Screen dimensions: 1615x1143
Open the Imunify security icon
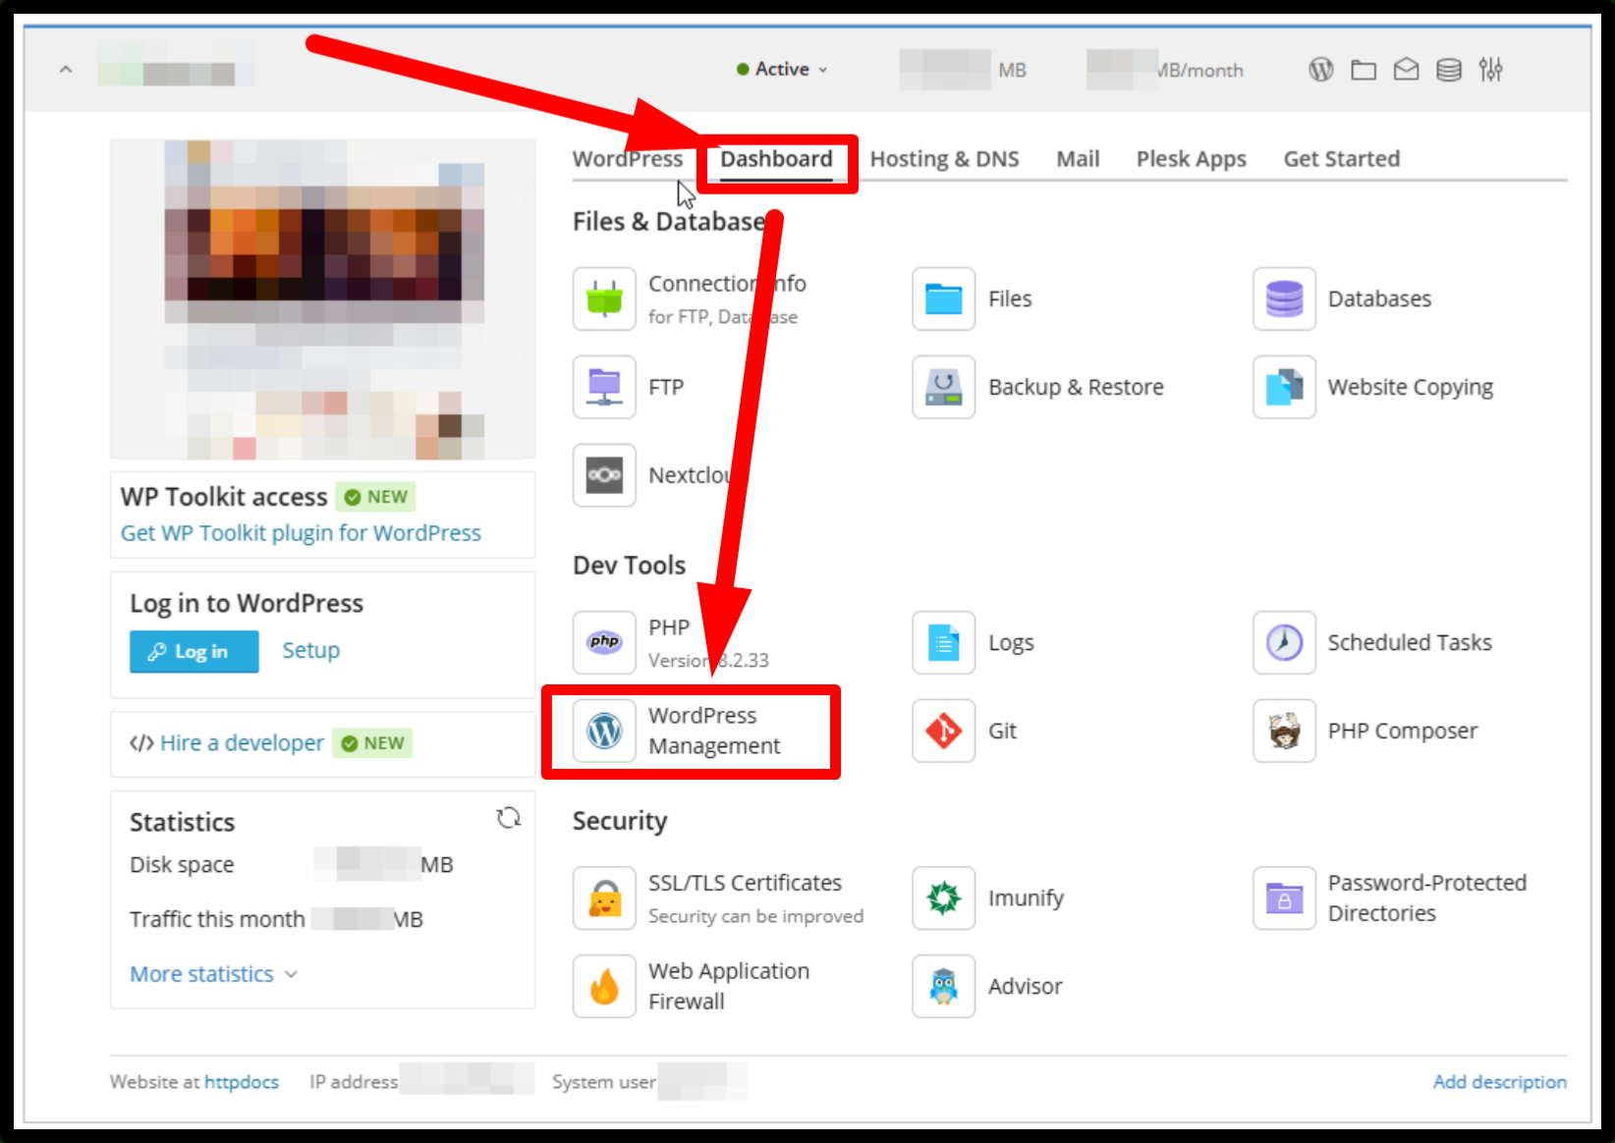click(x=943, y=898)
